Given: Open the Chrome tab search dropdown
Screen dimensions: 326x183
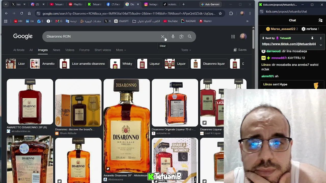Looking at the screenshot, I should pyautogui.click(x=6, y=4).
